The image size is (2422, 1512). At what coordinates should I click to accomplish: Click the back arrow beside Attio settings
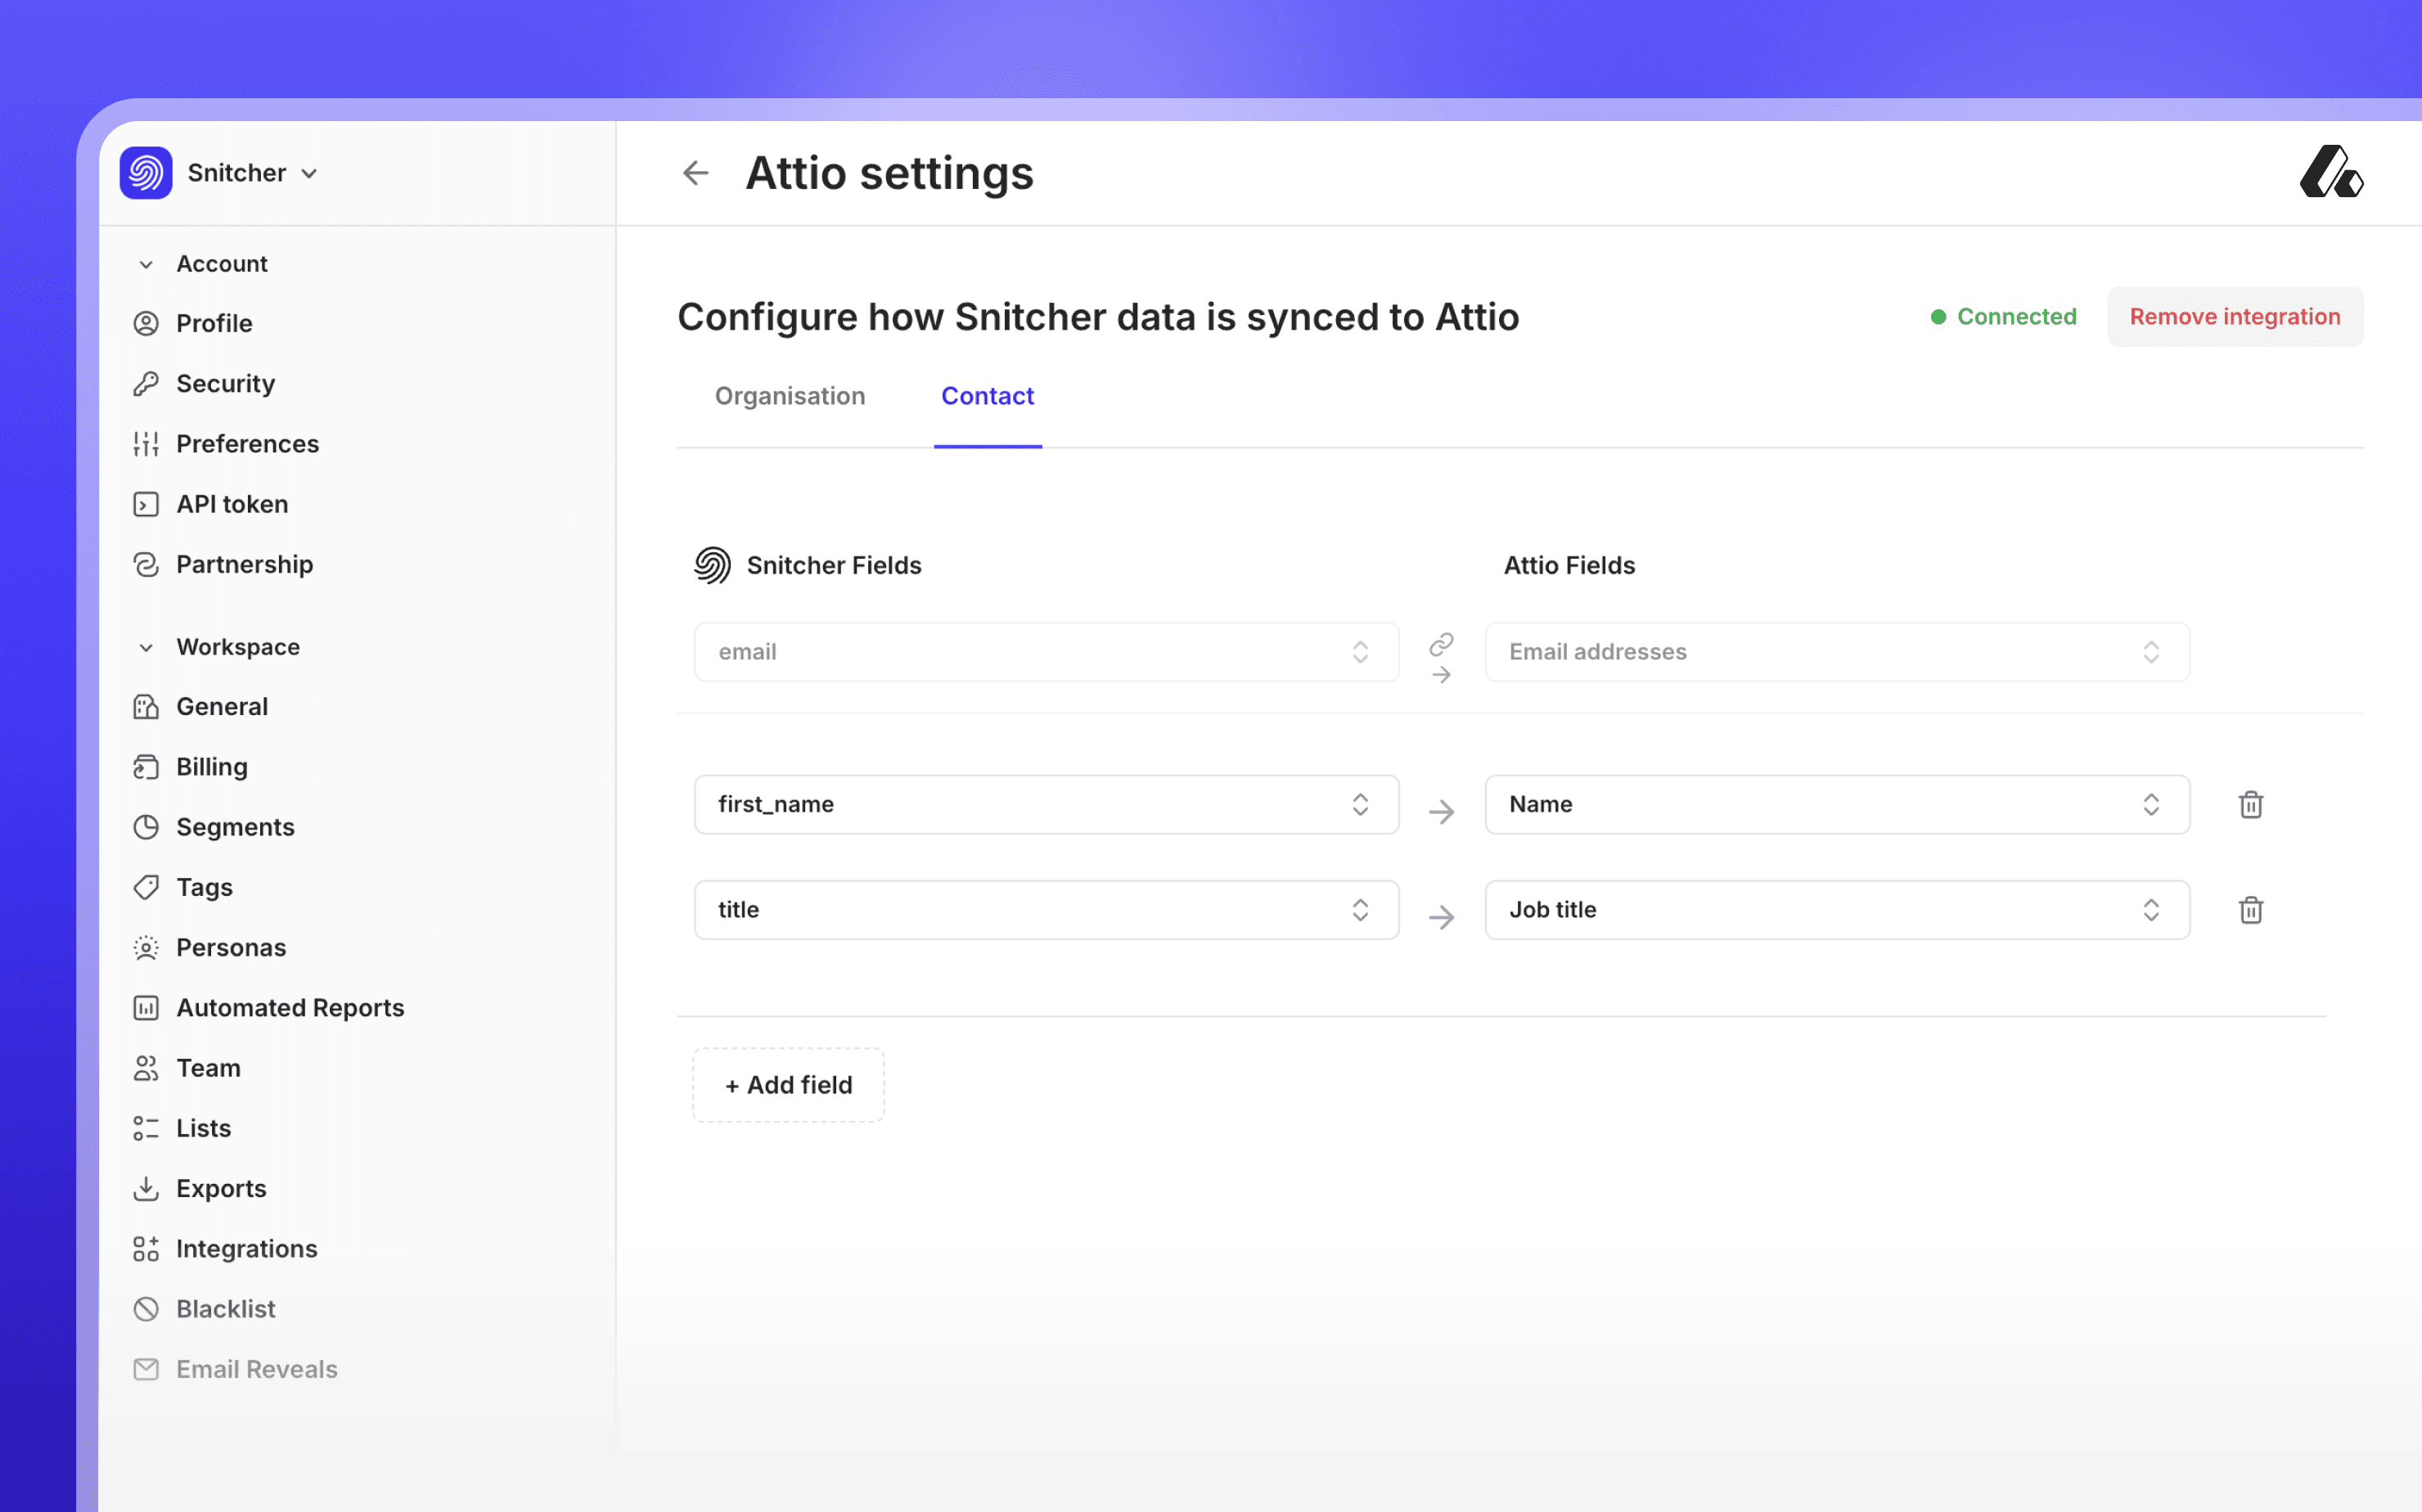[x=695, y=173]
